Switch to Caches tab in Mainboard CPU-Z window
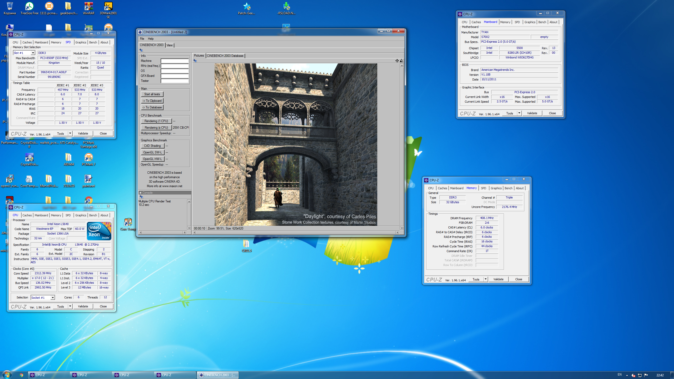This screenshot has height=379, width=674. 476,22
